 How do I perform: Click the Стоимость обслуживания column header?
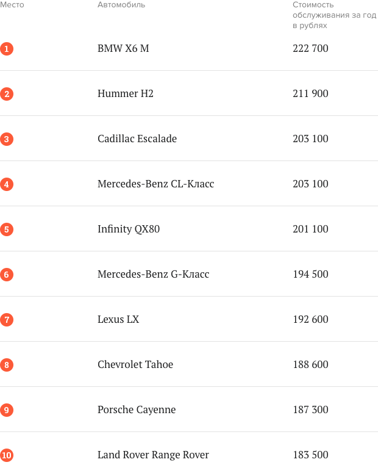(x=334, y=15)
